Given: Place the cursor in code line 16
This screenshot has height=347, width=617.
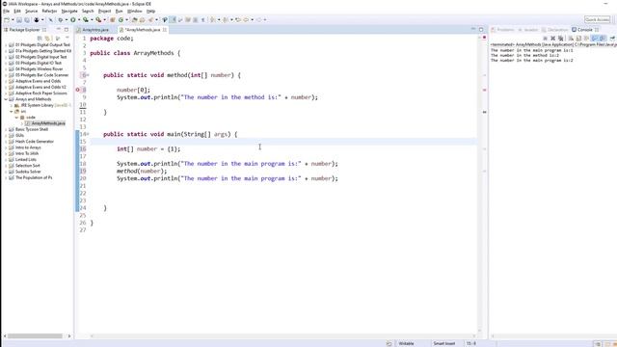Looking at the screenshot, I should coord(148,149).
